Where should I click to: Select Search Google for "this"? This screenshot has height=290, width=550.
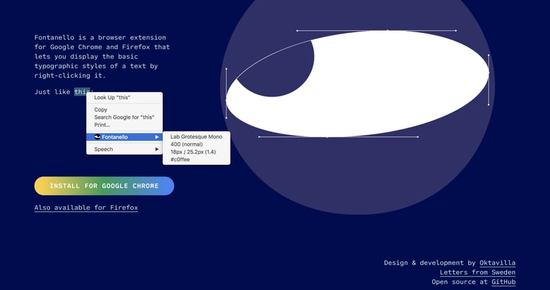[124, 118]
